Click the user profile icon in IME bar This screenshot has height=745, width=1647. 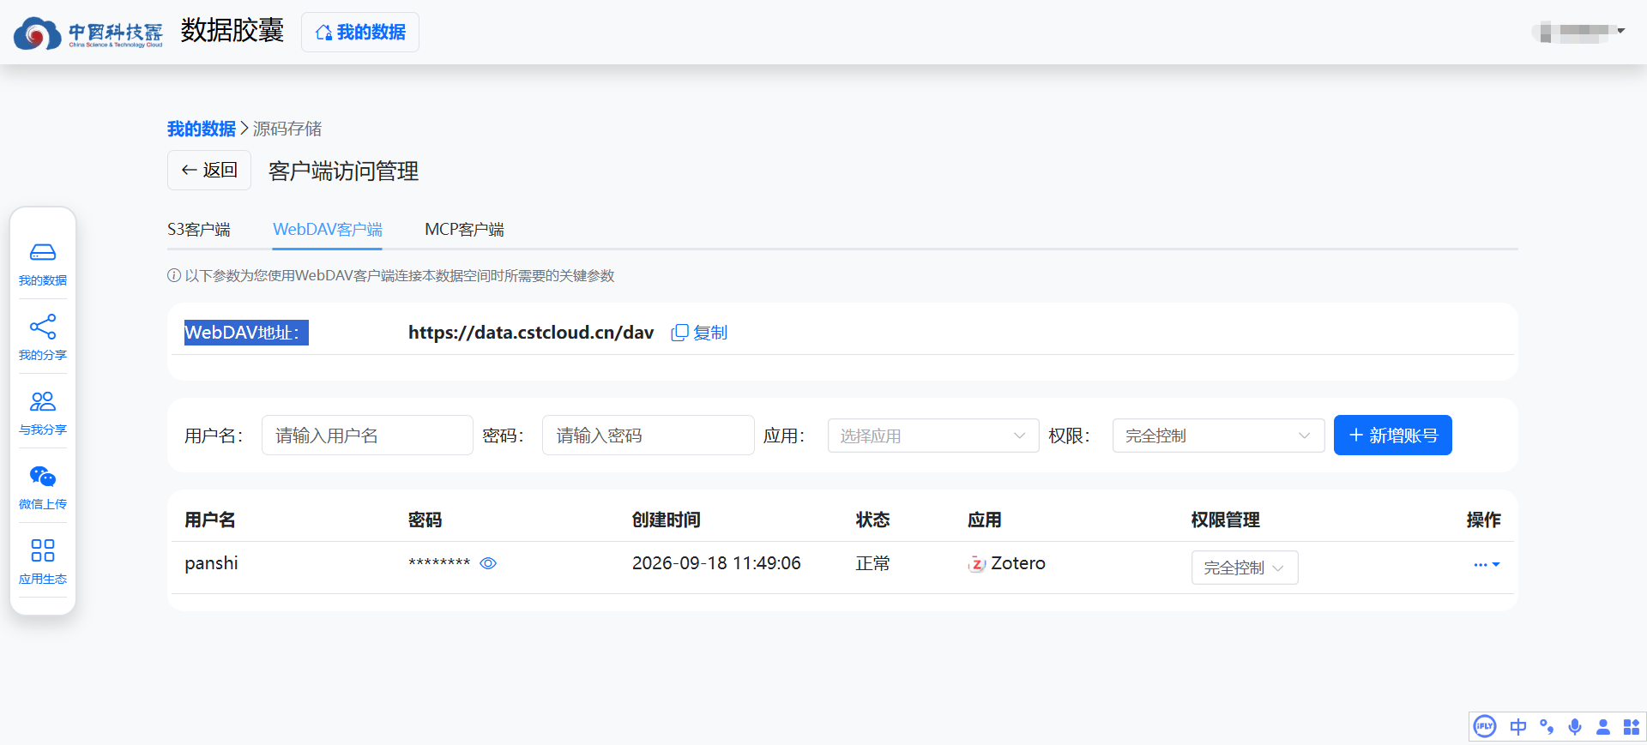click(x=1603, y=727)
